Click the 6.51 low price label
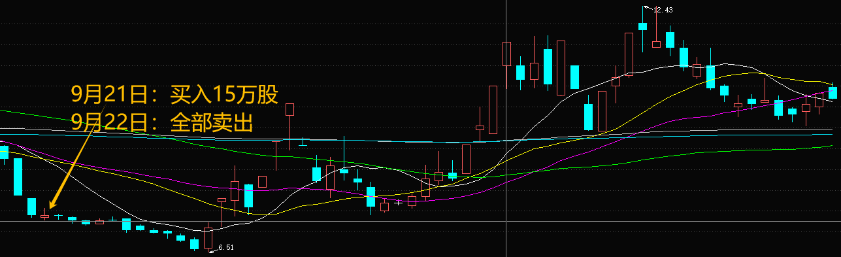841x257 pixels. tap(225, 248)
